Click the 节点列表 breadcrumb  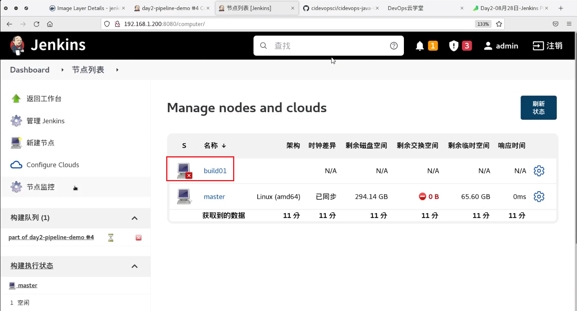(x=88, y=70)
